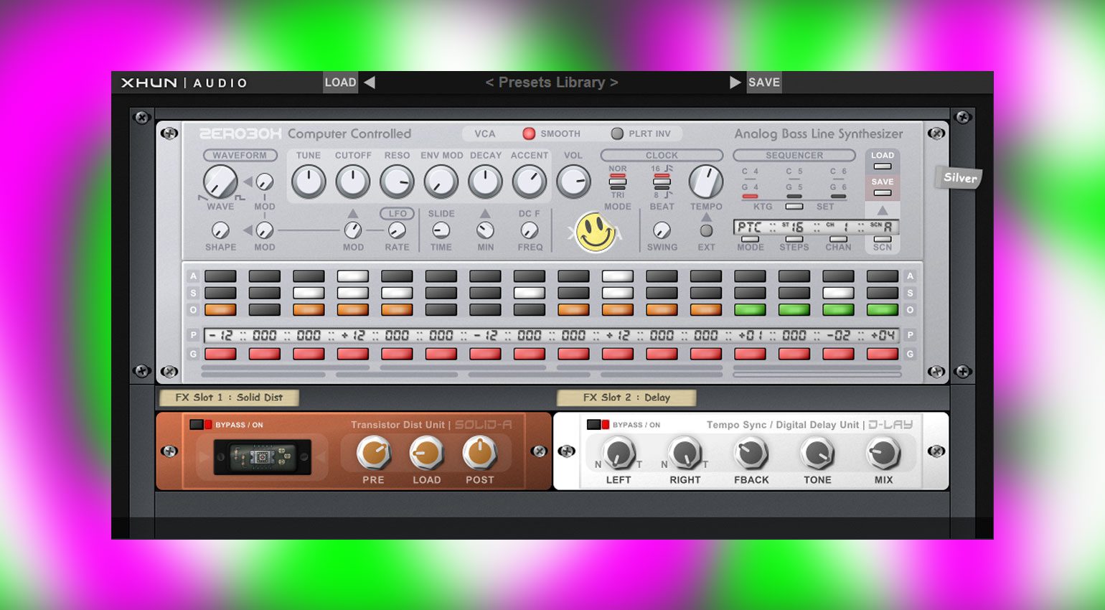Toggle the PLRT INV switch
Image resolution: width=1105 pixels, height=610 pixels.
point(617,133)
